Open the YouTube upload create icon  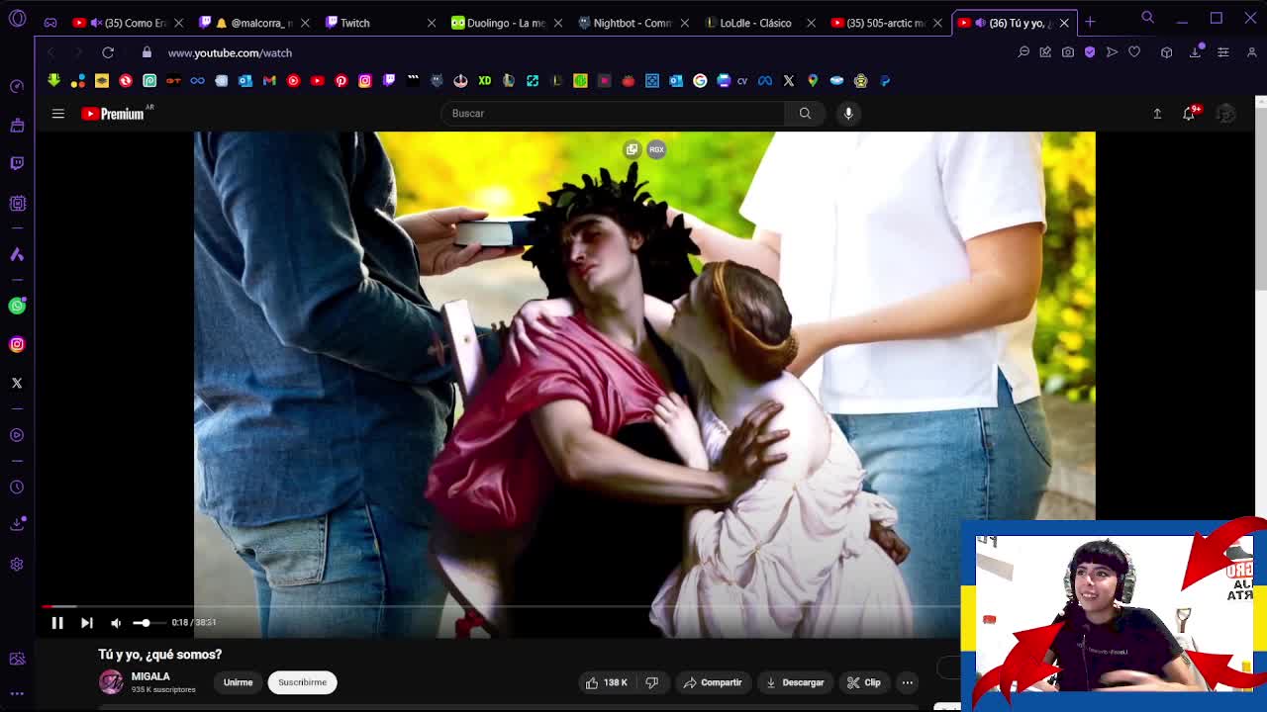[x=1157, y=114]
